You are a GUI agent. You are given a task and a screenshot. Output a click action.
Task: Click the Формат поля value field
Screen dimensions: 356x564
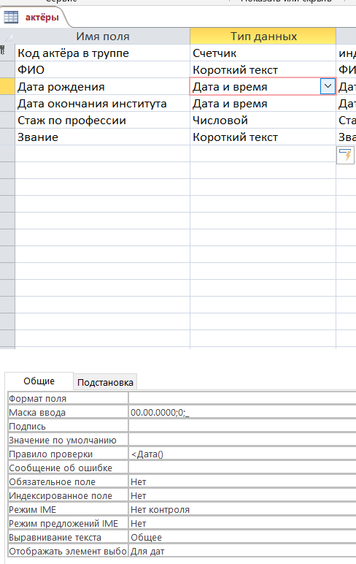coord(242,399)
